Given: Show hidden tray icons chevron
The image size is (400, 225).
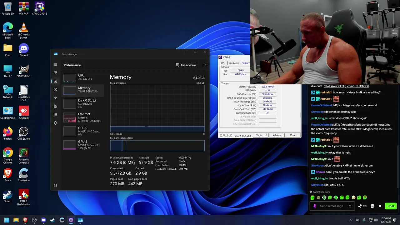Looking at the screenshot, I should 351,220.
